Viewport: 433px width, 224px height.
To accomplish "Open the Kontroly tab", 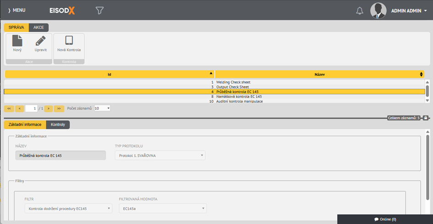I will coord(58,125).
